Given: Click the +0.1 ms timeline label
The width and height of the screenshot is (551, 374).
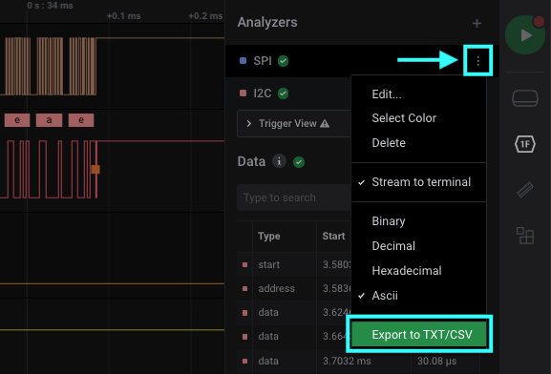Looking at the screenshot, I should (123, 16).
